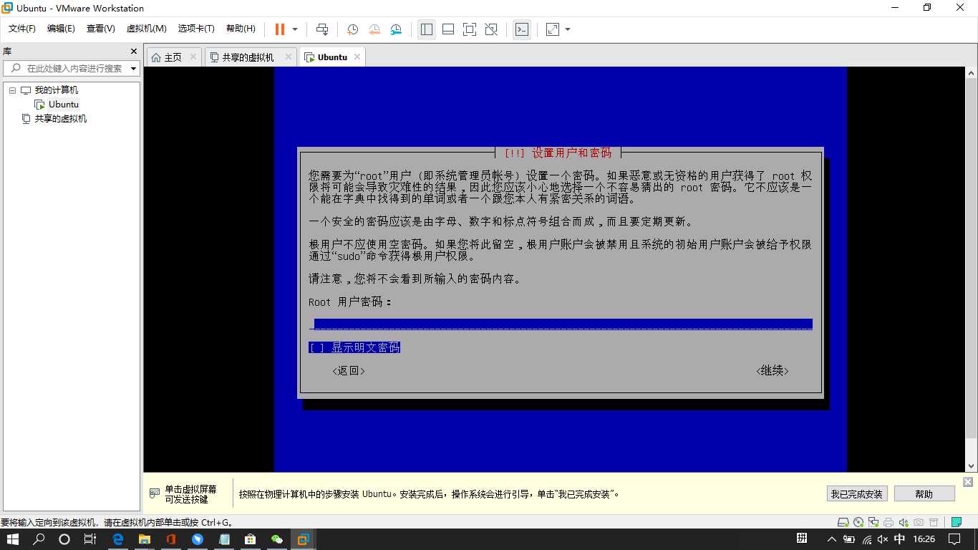
Task: Click the orange Suspend VM pause icon
Action: pyautogui.click(x=280, y=29)
